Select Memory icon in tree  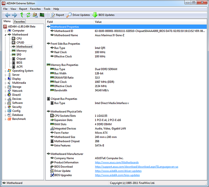(x=13, y=50)
